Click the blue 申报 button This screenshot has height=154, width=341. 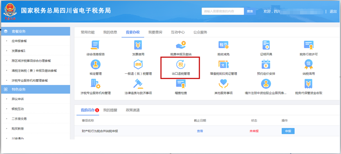coord(288,131)
